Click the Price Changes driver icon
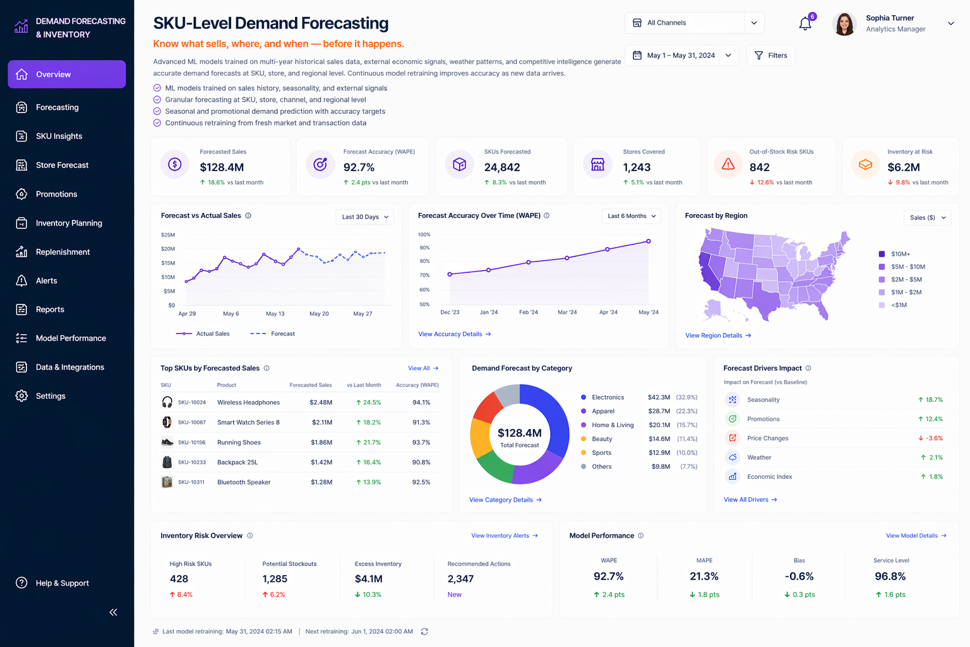970x647 pixels. 733,438
